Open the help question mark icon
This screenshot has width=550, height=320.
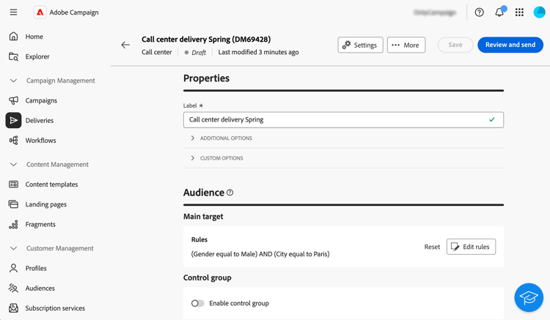pyautogui.click(x=479, y=12)
